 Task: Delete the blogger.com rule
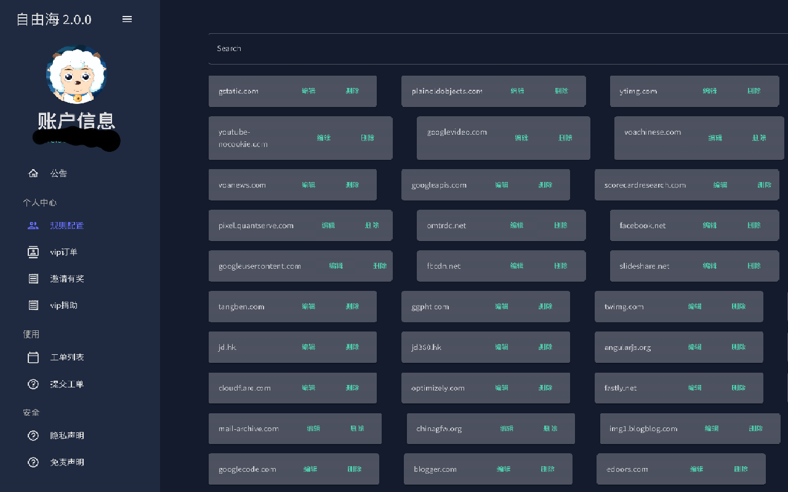(x=547, y=469)
